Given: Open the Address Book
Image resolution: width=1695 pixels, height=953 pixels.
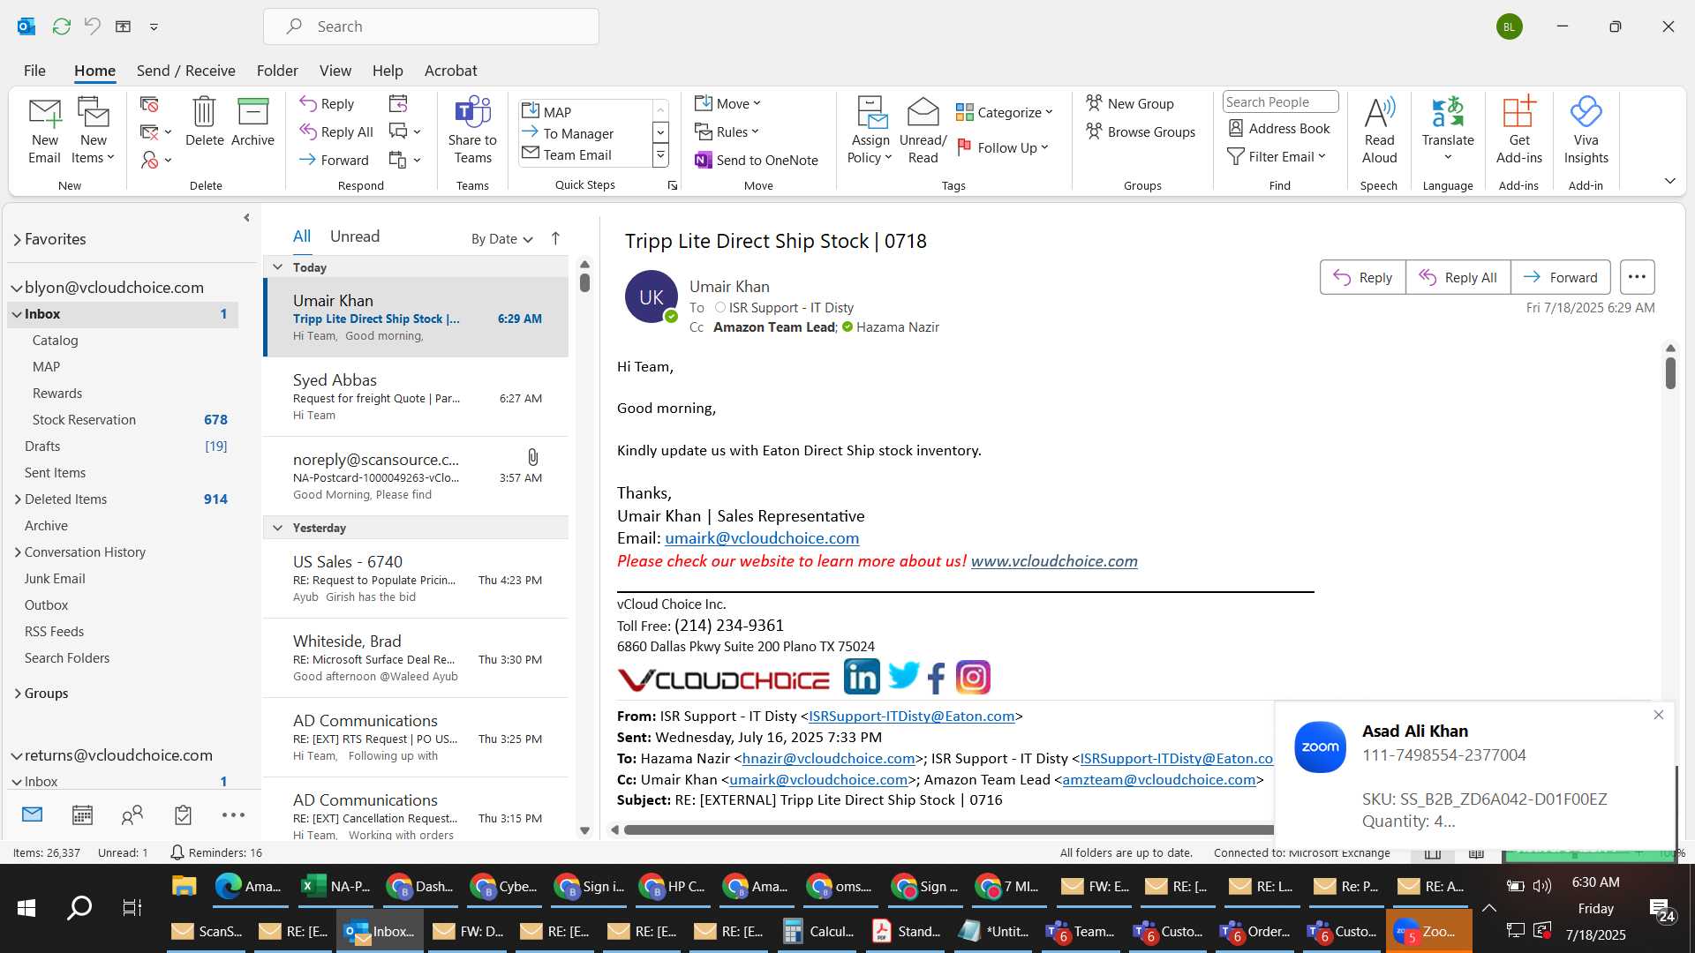Looking at the screenshot, I should coord(1279,129).
